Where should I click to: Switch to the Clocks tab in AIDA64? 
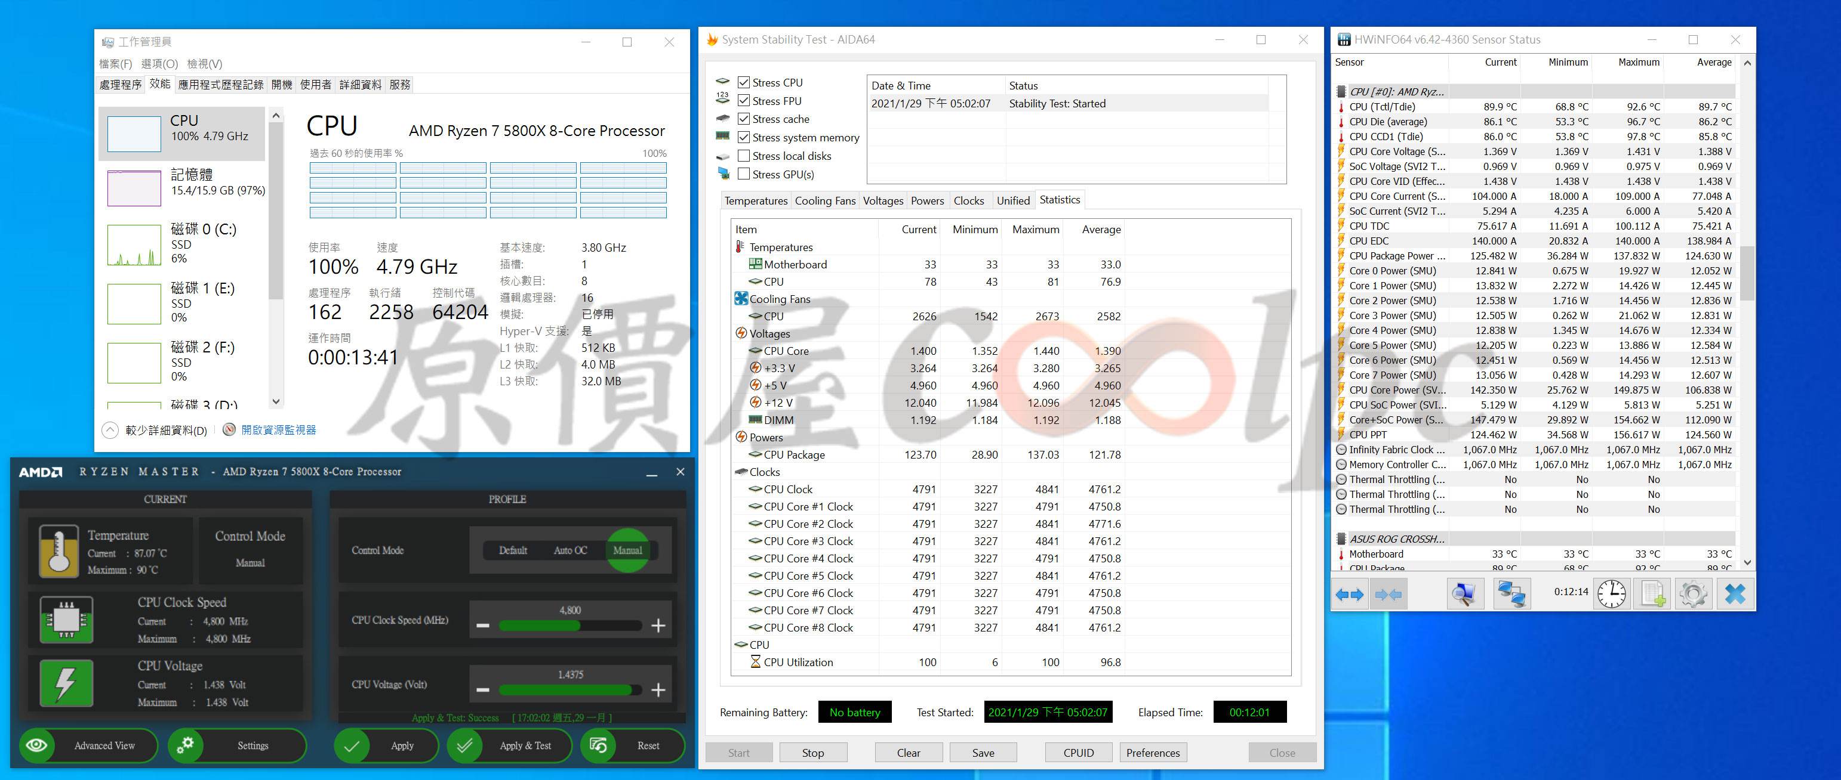point(968,200)
